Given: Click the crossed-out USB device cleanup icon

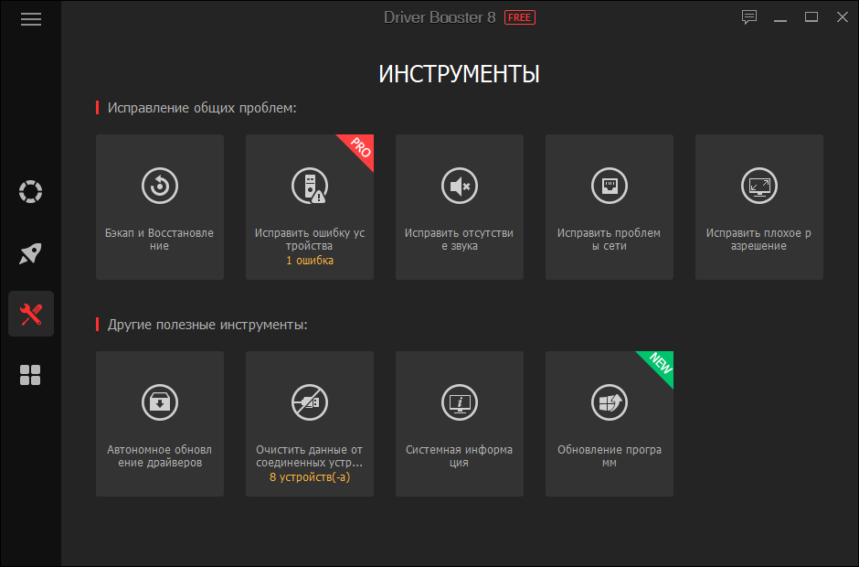Looking at the screenshot, I should coord(310,402).
